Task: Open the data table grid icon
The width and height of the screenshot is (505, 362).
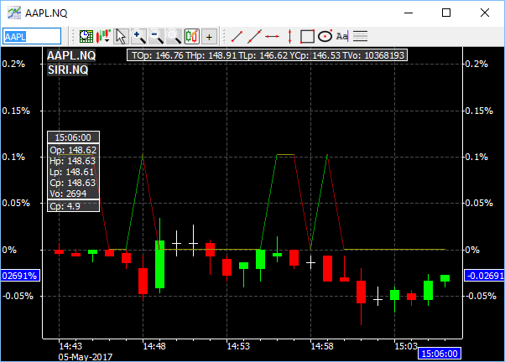Action: point(86,36)
